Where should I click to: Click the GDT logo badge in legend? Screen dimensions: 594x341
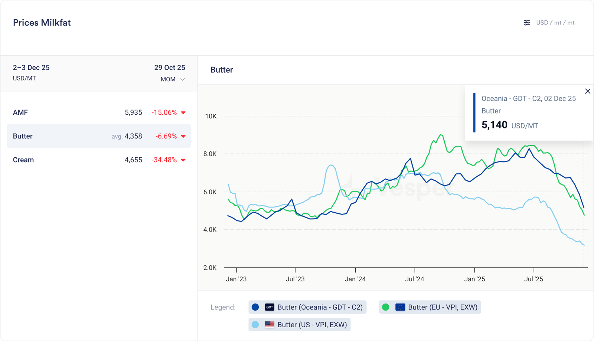[x=270, y=307]
